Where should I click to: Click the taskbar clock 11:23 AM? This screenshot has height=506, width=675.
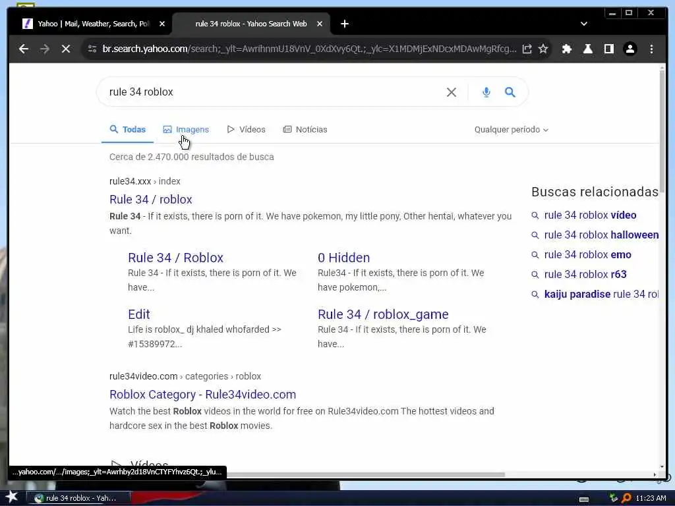(651, 498)
